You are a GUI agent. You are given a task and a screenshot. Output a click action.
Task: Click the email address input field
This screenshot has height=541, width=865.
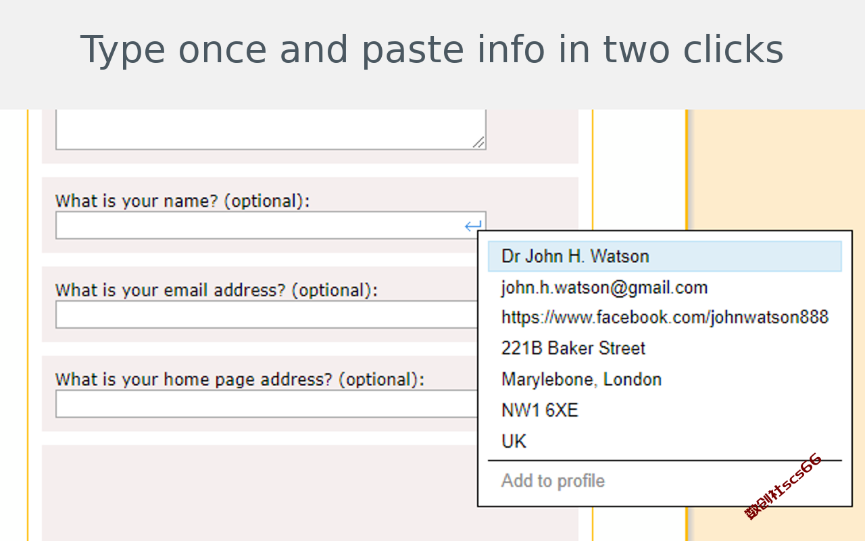(264, 315)
